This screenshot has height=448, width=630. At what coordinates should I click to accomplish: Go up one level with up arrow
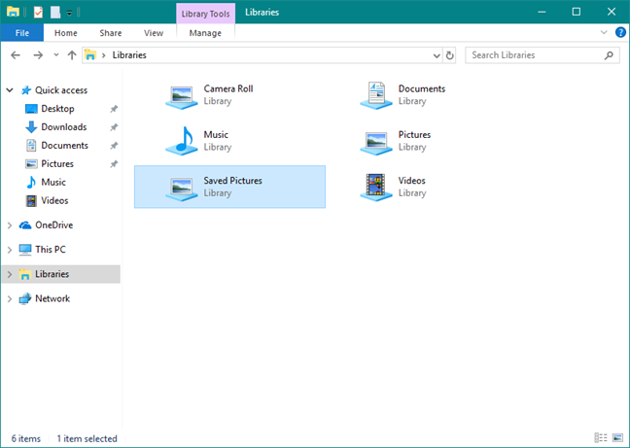[x=72, y=55]
